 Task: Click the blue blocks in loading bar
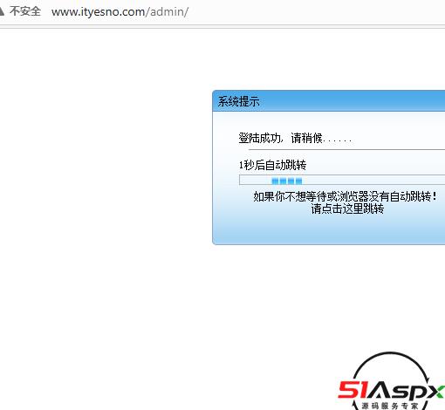(x=287, y=181)
